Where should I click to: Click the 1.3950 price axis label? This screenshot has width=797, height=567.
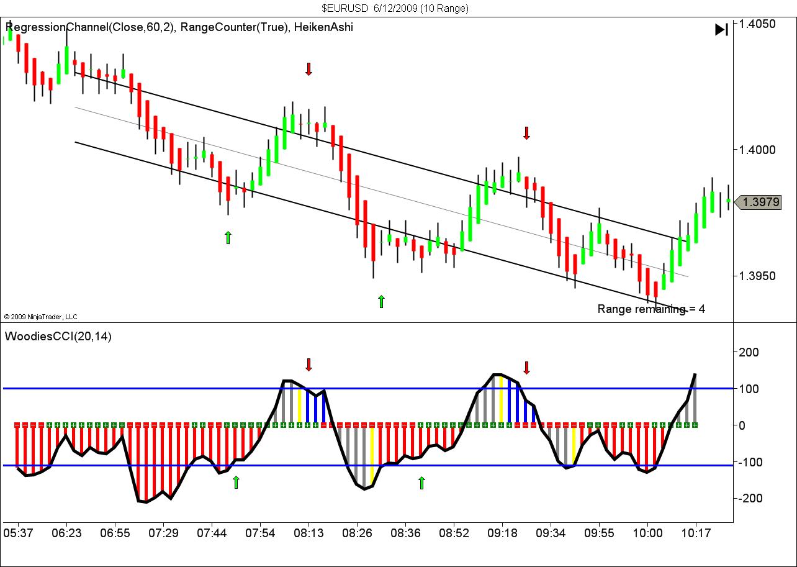tap(757, 276)
